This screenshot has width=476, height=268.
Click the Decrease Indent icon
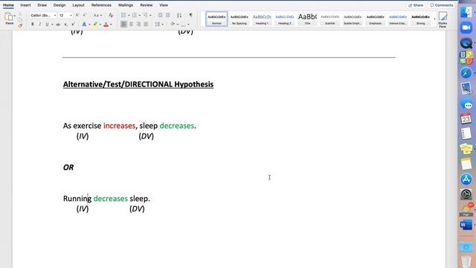point(161,15)
